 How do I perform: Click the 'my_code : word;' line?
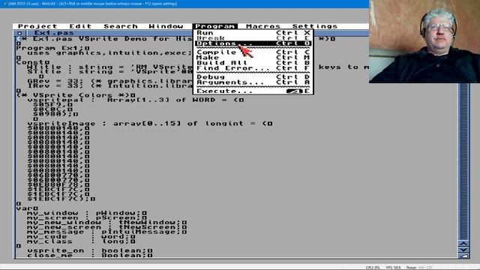click(x=81, y=237)
